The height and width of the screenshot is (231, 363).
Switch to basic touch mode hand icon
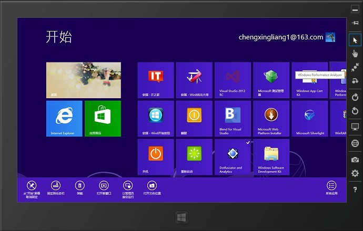click(x=355, y=54)
